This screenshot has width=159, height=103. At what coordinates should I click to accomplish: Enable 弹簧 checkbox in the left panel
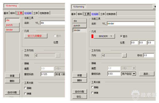click(25, 93)
